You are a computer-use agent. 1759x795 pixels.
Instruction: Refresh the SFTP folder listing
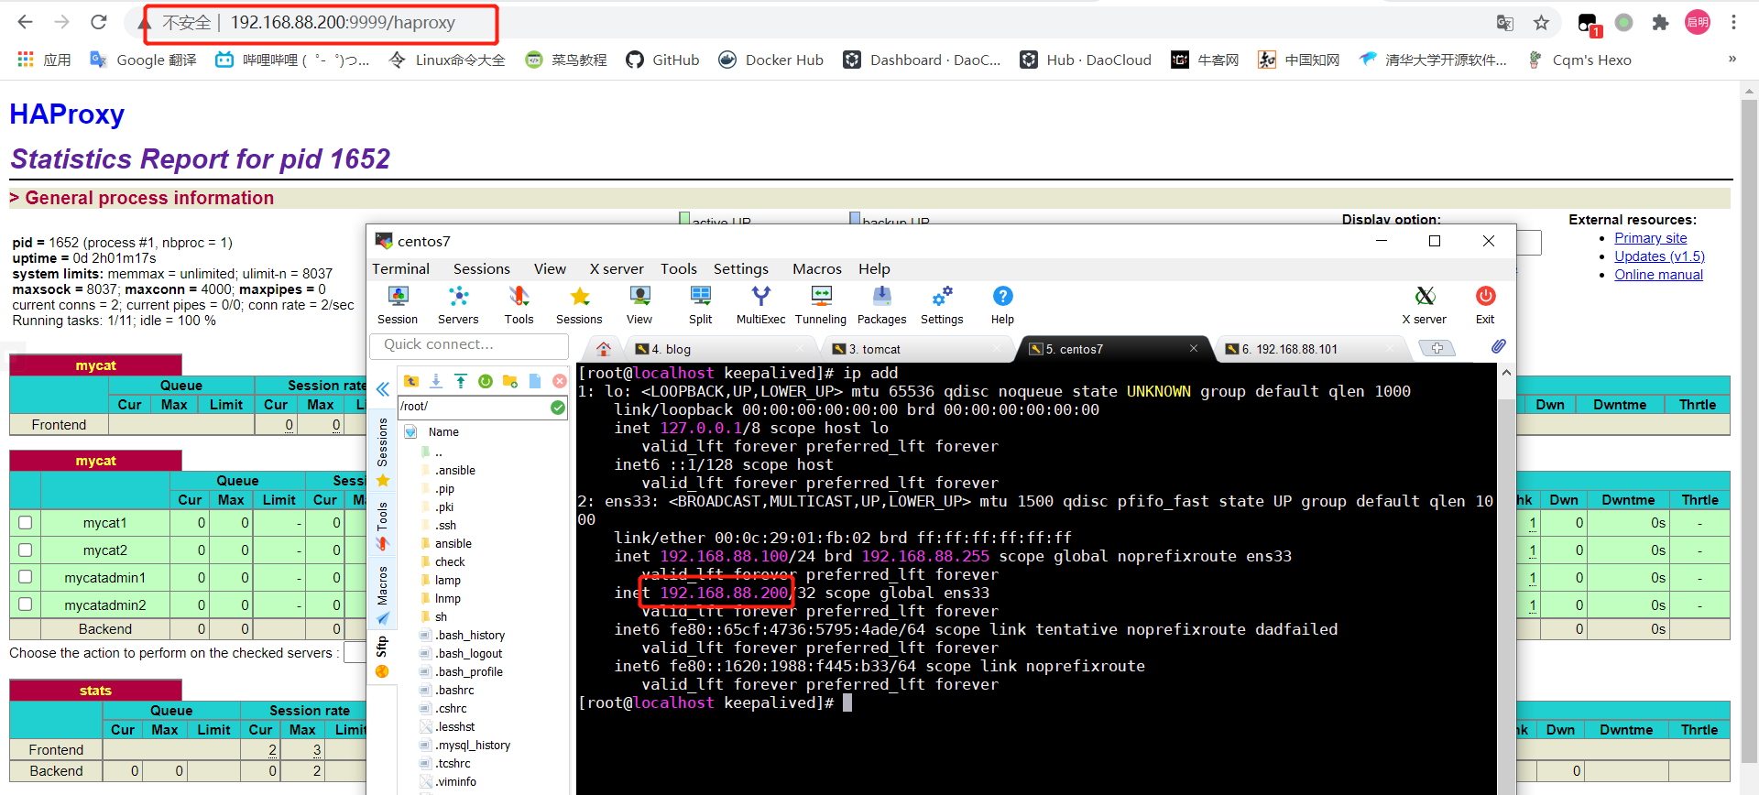(x=486, y=381)
